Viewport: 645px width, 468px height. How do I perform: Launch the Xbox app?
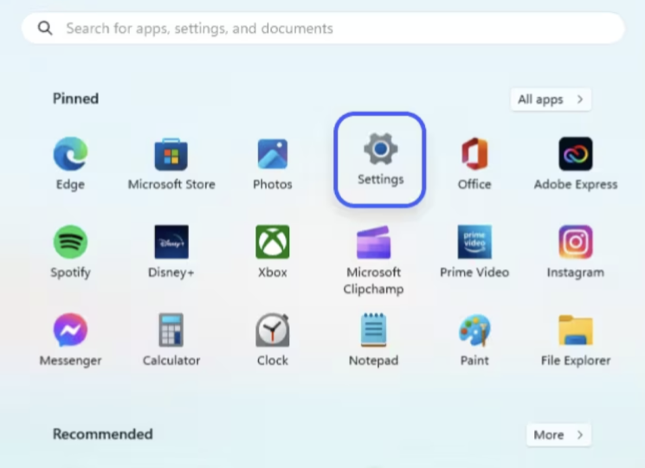(x=273, y=252)
